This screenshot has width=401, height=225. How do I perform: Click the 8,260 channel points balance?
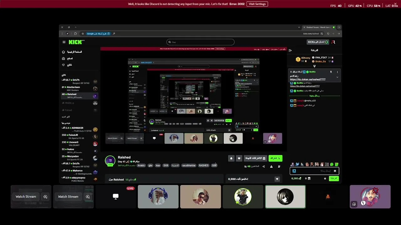296,178
